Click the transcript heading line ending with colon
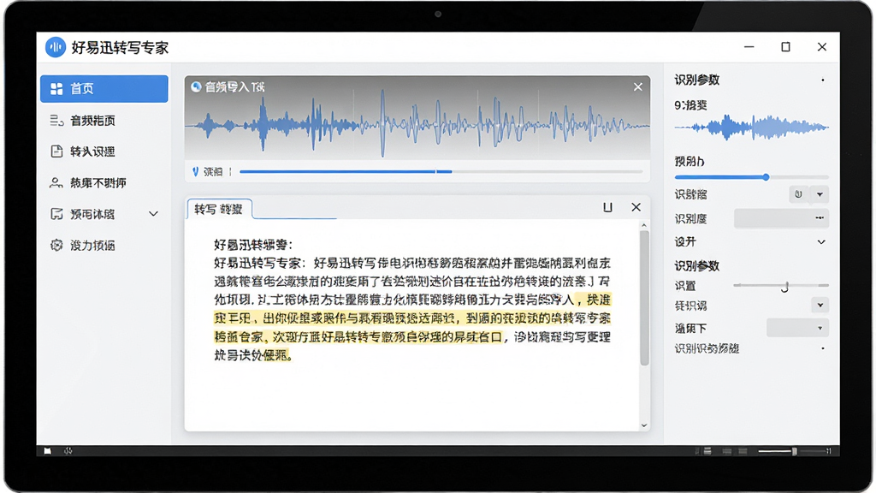 (x=253, y=244)
